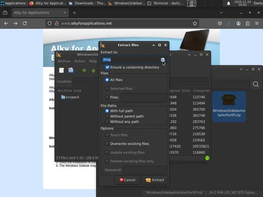
Task: Open the Pocket save icon in Firefox
Action: [x=220, y=23]
